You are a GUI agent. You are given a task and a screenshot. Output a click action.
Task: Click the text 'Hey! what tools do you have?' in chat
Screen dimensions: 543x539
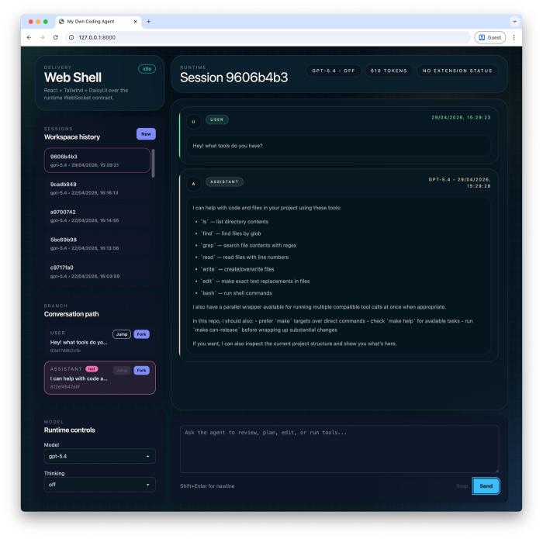227,146
